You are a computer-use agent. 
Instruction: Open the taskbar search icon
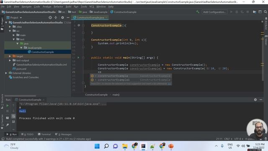click(106, 146)
